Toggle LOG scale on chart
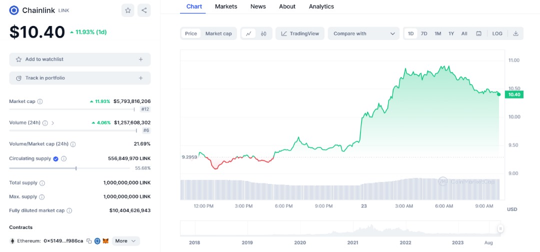Image resolution: width=540 pixels, height=252 pixels. (x=497, y=33)
